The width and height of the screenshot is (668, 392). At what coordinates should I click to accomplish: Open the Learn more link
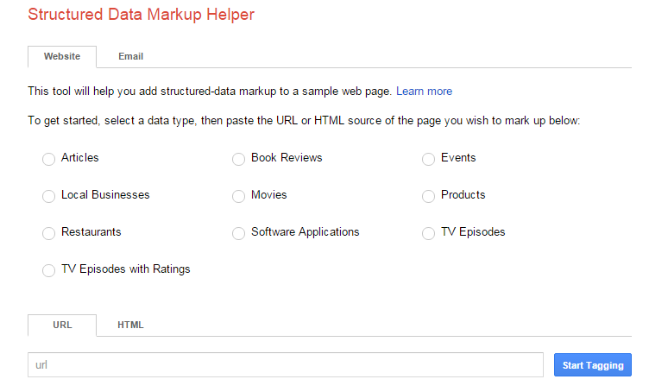click(424, 91)
